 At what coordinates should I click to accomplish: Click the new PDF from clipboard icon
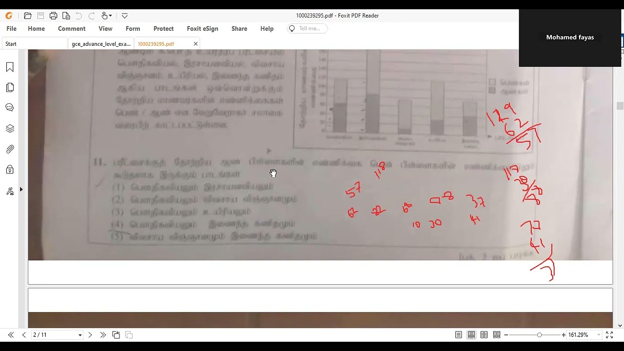66,16
